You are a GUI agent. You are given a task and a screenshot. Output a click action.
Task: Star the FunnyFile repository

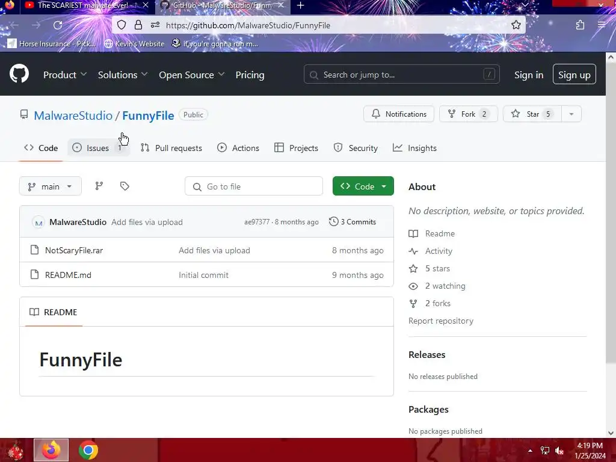[532, 114]
